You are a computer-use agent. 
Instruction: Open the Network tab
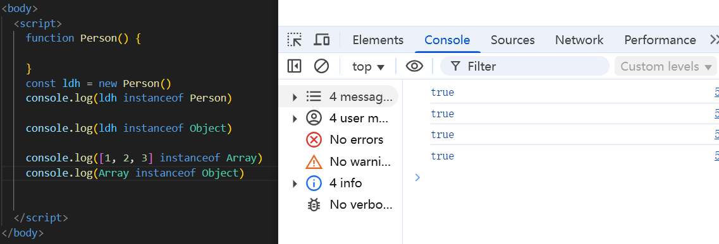579,40
